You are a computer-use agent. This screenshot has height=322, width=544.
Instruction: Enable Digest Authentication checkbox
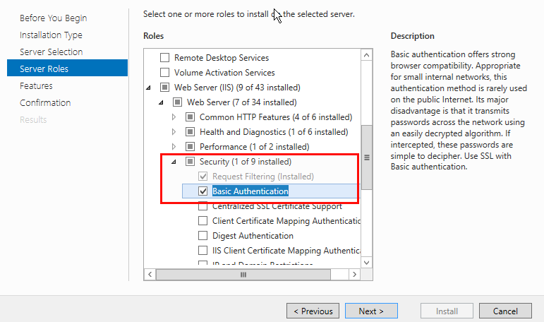point(203,236)
